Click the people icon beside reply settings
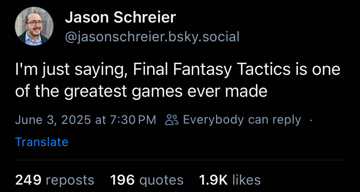360x192 pixels. point(172,120)
